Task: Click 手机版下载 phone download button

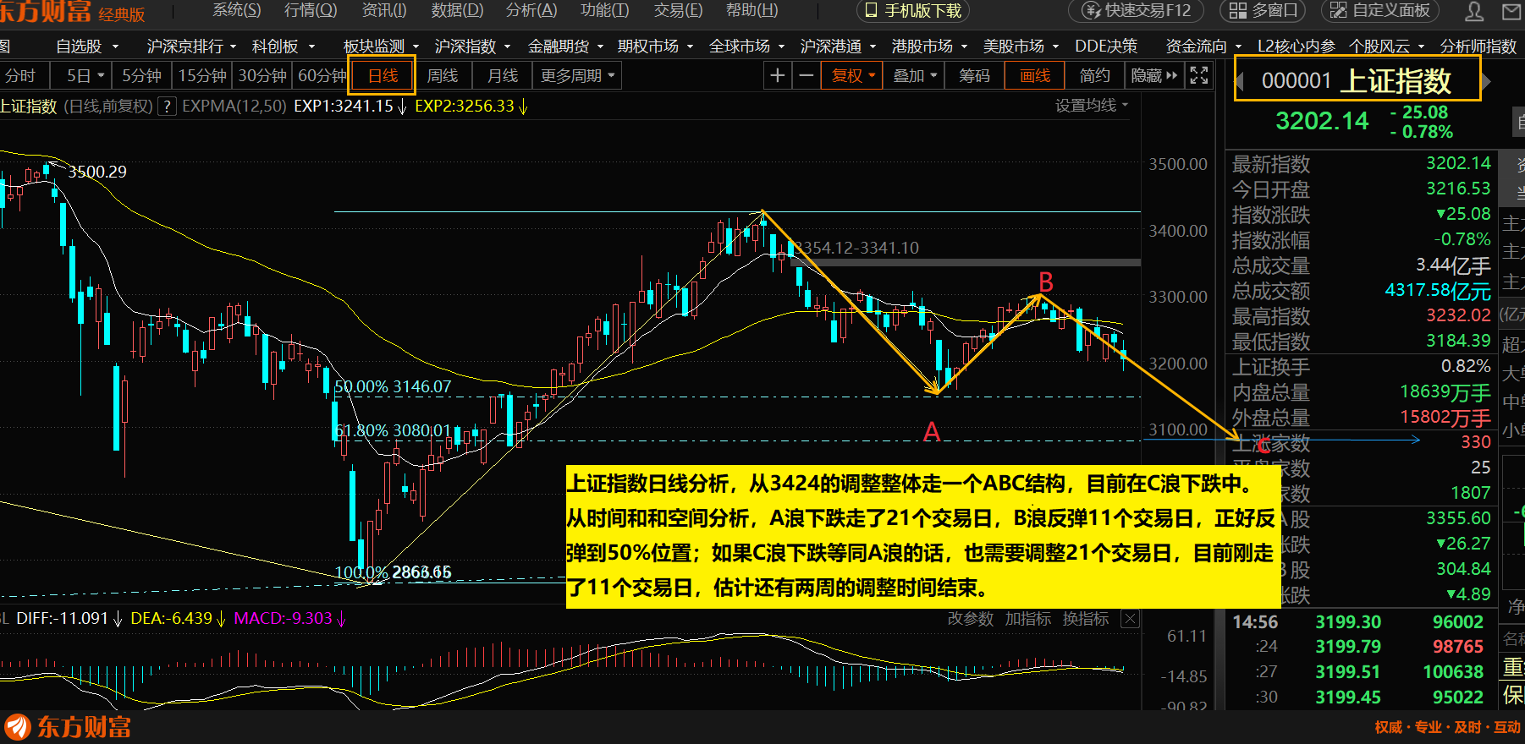Action: coord(912,11)
